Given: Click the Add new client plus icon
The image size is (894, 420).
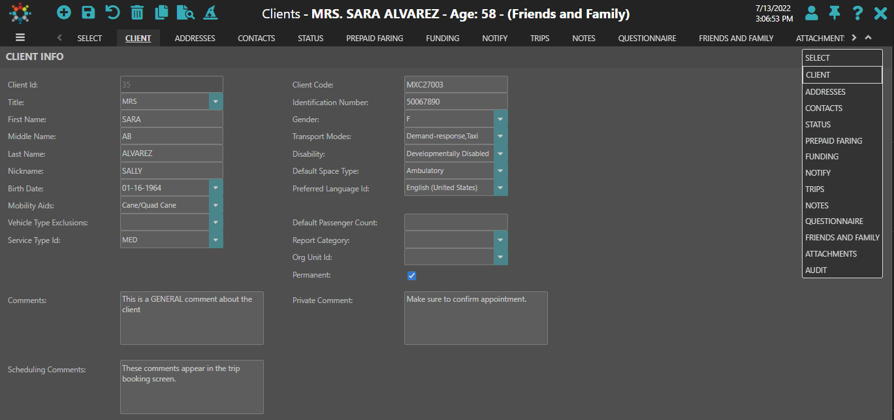Looking at the screenshot, I should (63, 12).
